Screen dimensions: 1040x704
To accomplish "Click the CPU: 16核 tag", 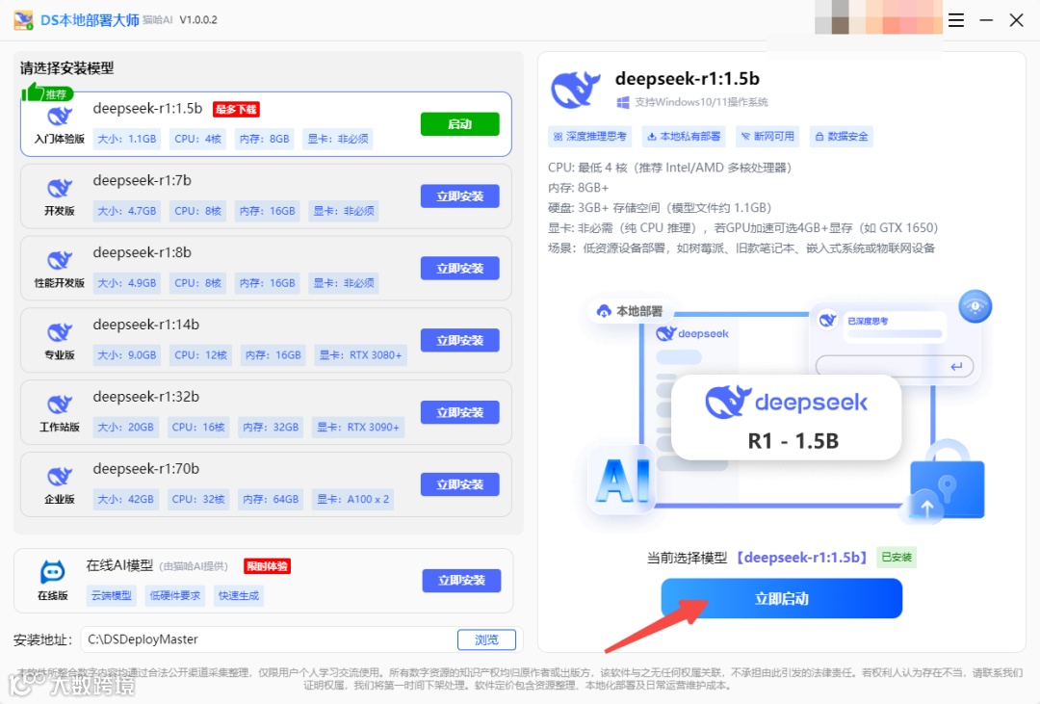I will (198, 427).
